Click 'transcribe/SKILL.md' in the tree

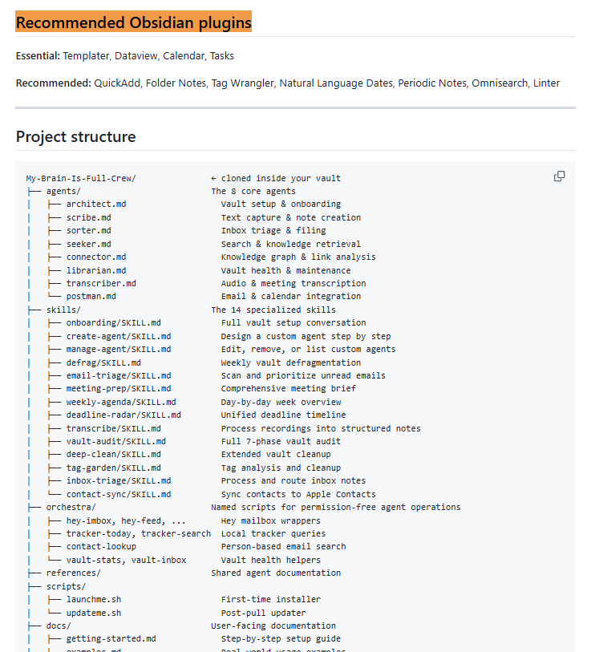tap(114, 428)
